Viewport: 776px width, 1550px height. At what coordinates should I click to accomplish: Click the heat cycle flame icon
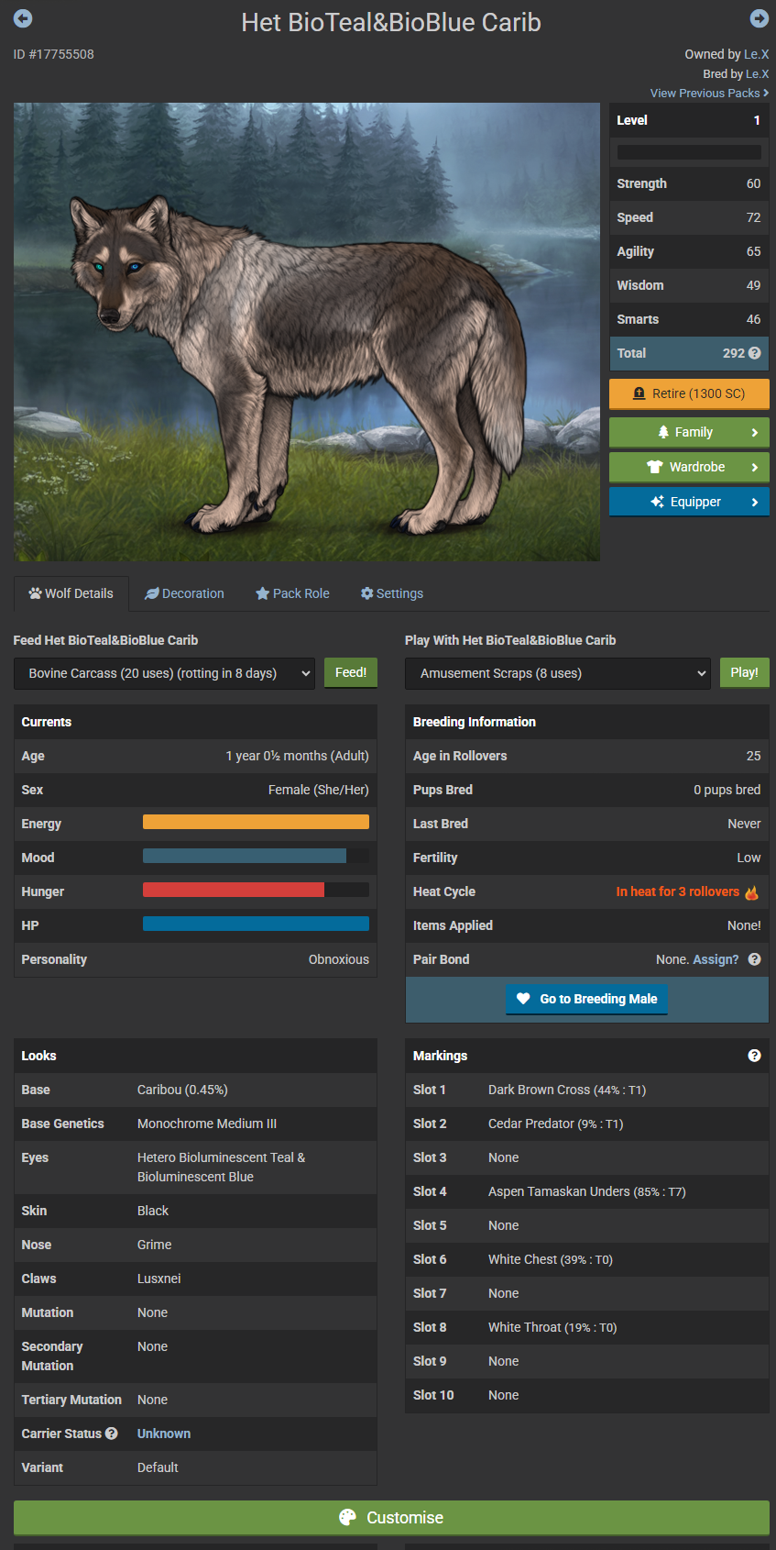pyautogui.click(x=752, y=892)
